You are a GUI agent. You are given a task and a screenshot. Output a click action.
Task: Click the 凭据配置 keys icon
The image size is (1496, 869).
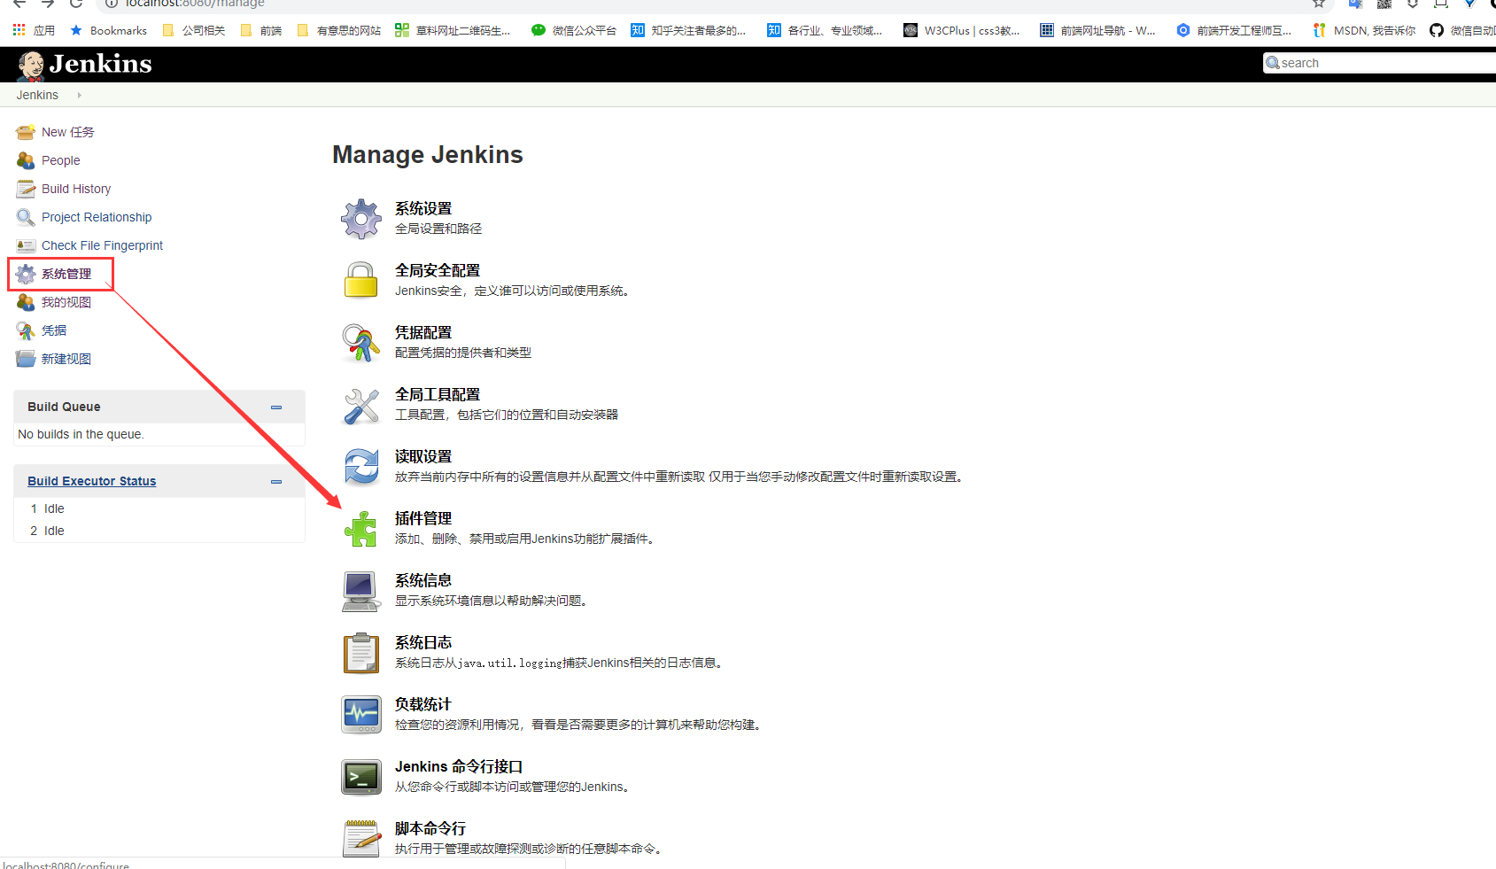pos(361,343)
